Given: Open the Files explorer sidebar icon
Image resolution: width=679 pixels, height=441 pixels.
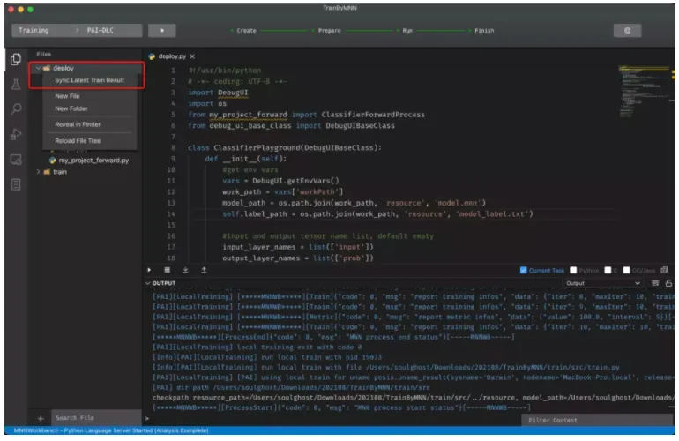Looking at the screenshot, I should (x=16, y=59).
